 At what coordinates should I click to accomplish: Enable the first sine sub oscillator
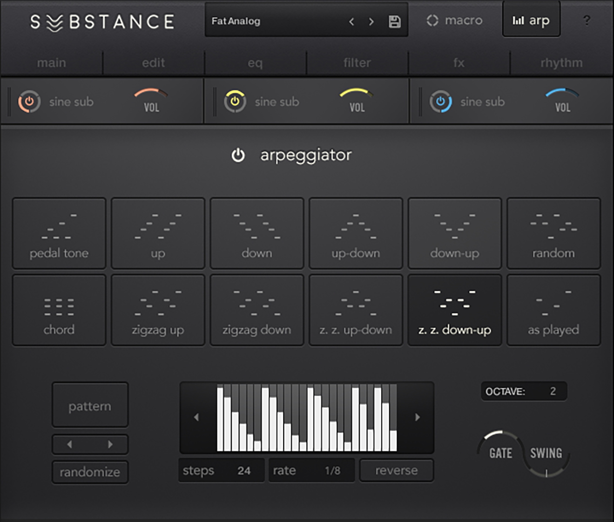pos(29,102)
